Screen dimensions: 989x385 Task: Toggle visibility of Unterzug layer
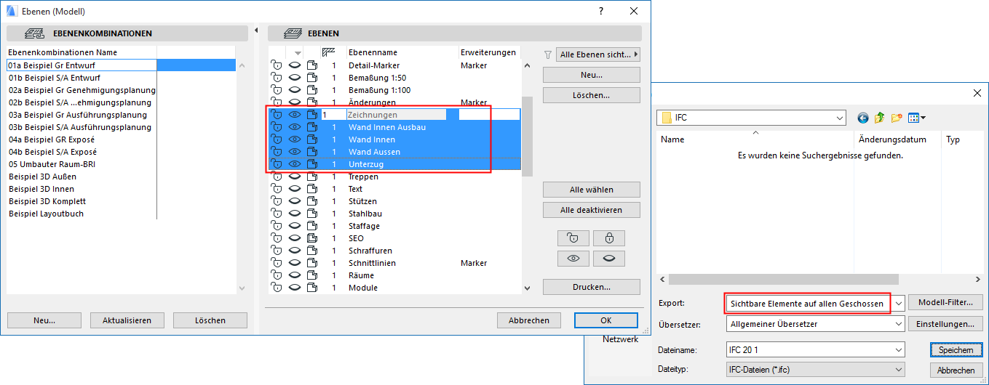[295, 164]
